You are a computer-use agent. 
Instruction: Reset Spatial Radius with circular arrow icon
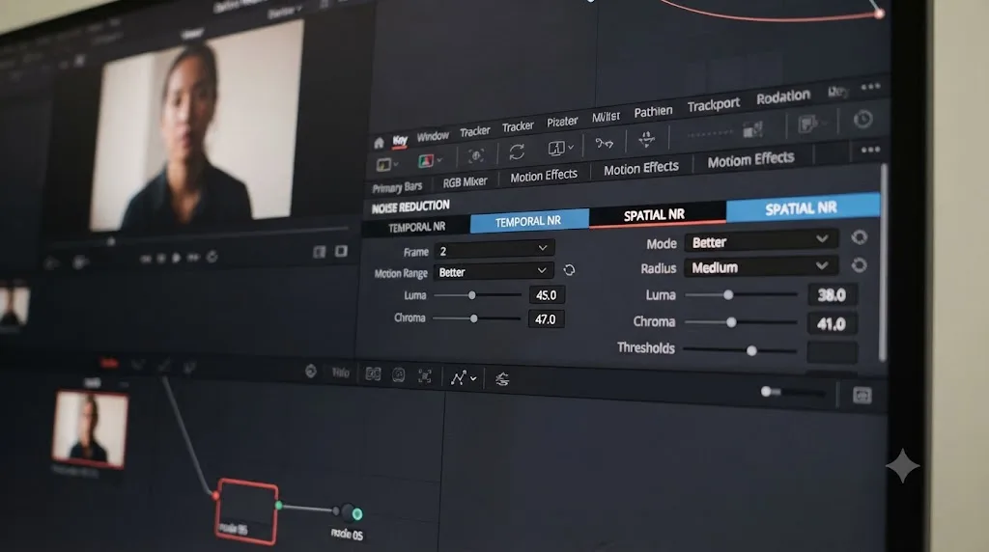pyautogui.click(x=859, y=265)
